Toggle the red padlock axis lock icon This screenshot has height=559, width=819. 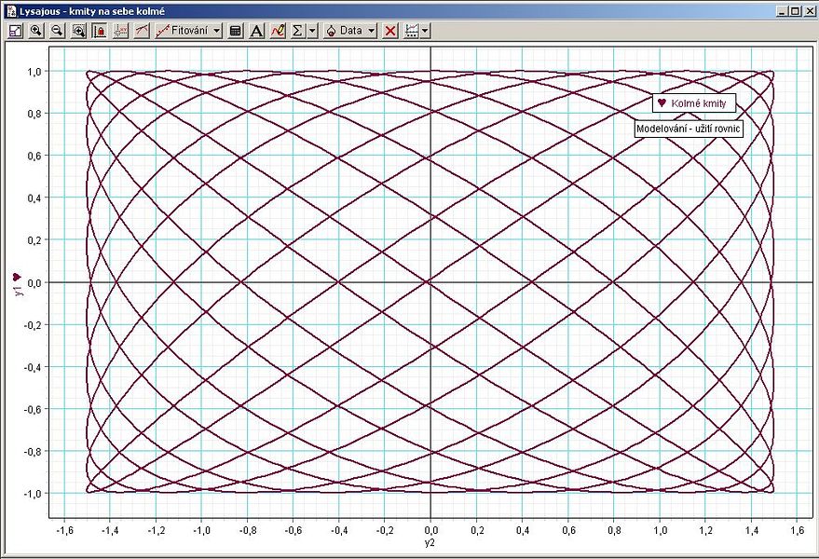pos(100,31)
